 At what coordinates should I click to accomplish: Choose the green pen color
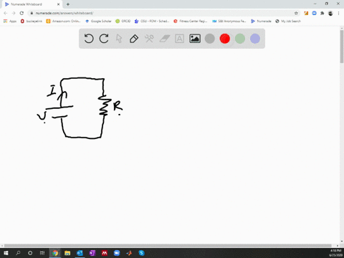[x=240, y=39]
